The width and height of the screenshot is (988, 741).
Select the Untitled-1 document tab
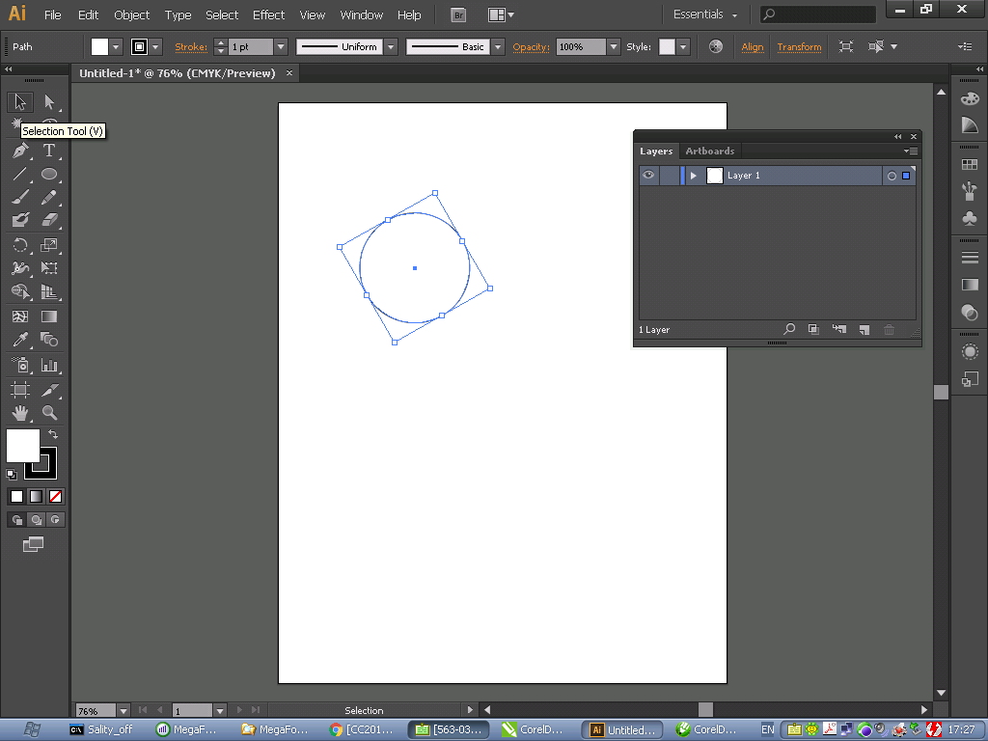178,73
